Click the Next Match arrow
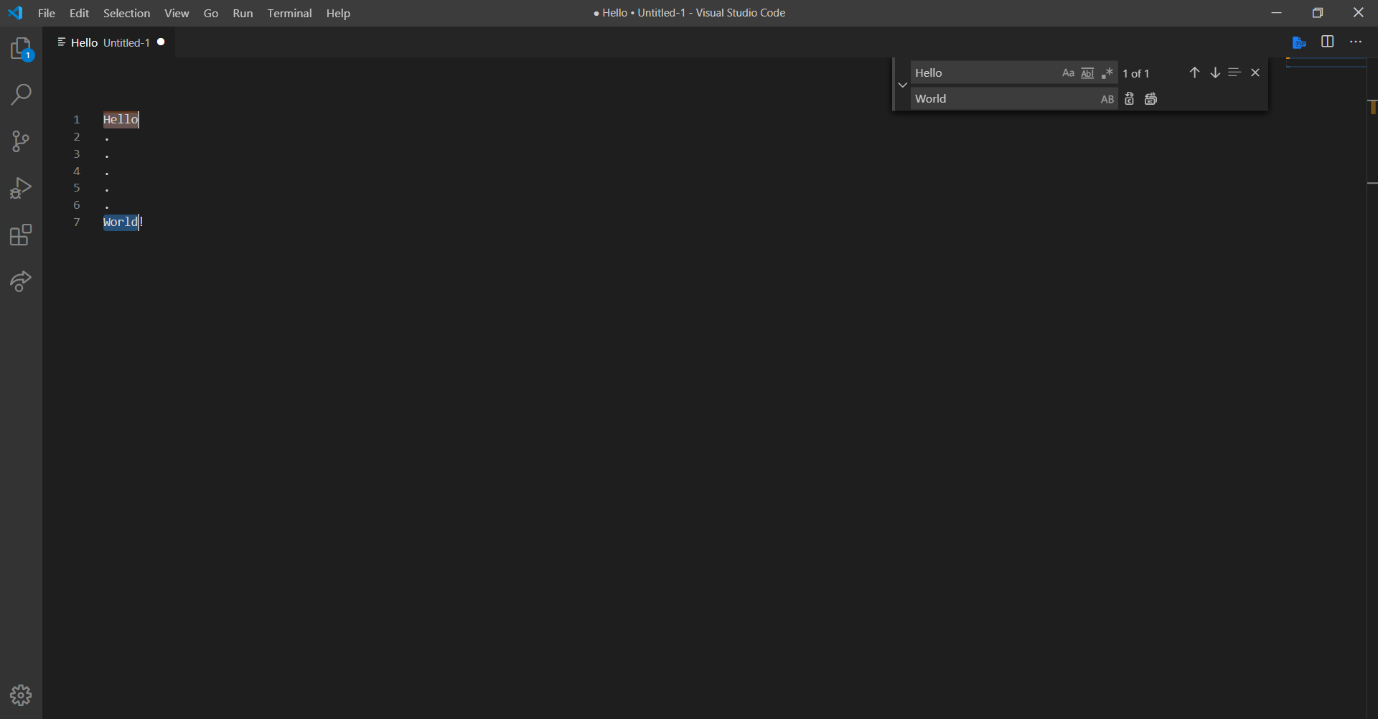This screenshot has width=1378, height=719. pyautogui.click(x=1214, y=72)
